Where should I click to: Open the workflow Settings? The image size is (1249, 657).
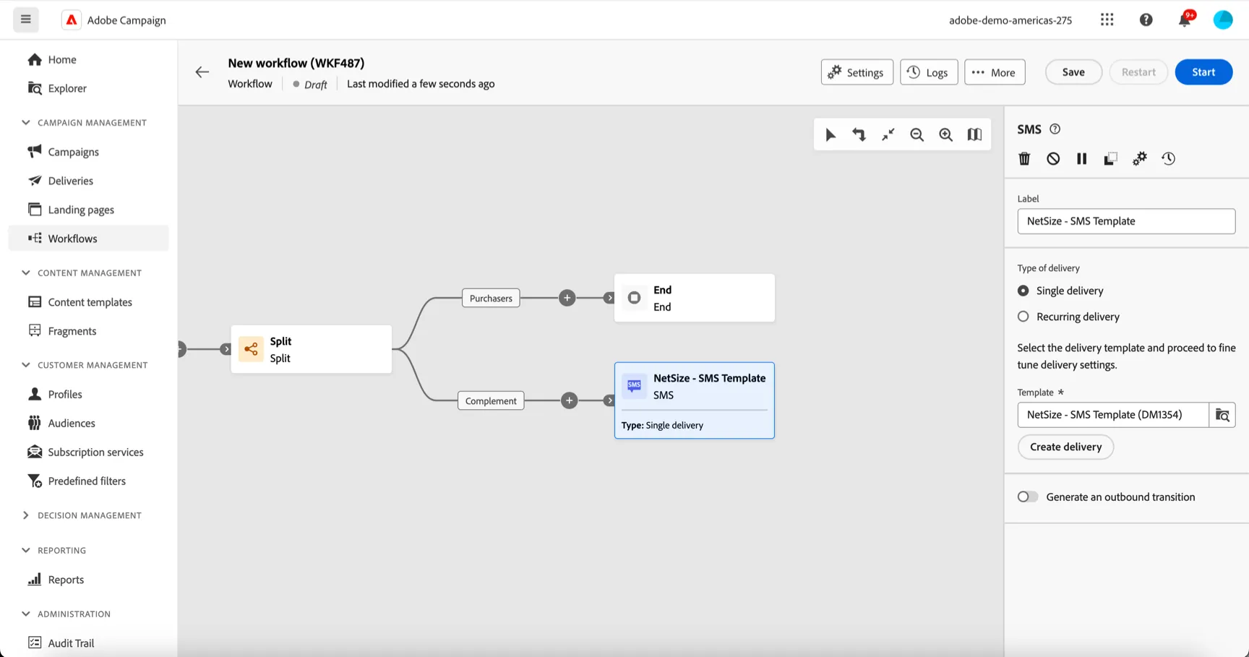click(x=857, y=72)
